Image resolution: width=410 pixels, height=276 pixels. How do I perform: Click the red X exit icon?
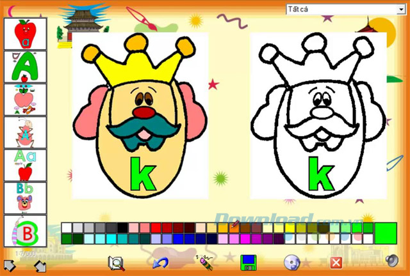click(336, 263)
